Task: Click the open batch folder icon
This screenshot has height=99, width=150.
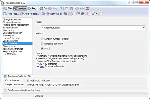Action: click(x=93, y=14)
